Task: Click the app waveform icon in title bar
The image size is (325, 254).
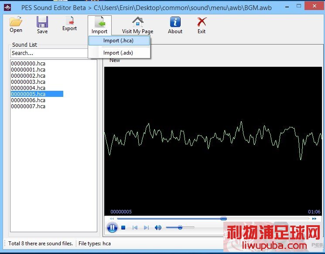Action: pyautogui.click(x=8, y=8)
